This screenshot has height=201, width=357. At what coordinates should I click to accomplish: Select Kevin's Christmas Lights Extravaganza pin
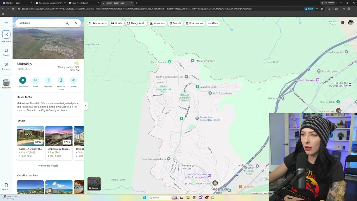pos(209,175)
